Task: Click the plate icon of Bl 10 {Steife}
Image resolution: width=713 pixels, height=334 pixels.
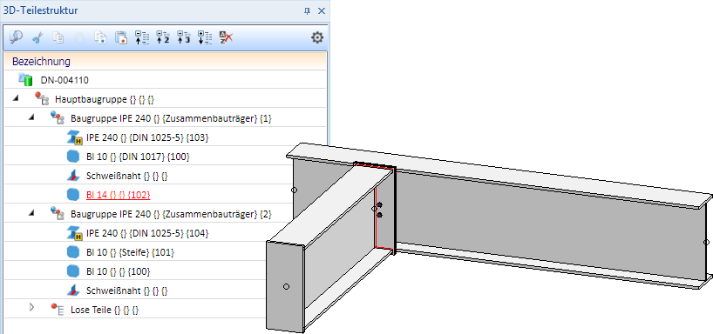Action: point(73,251)
